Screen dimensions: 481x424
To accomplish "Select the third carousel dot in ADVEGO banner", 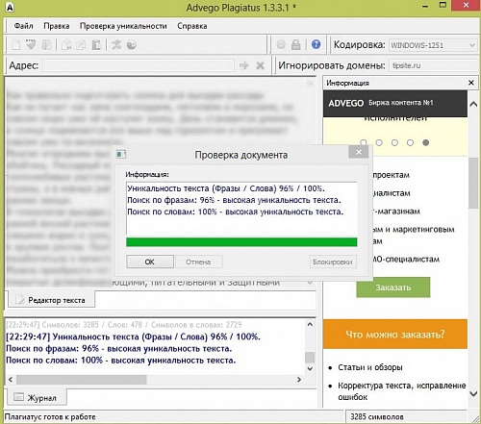I will tap(394, 142).
